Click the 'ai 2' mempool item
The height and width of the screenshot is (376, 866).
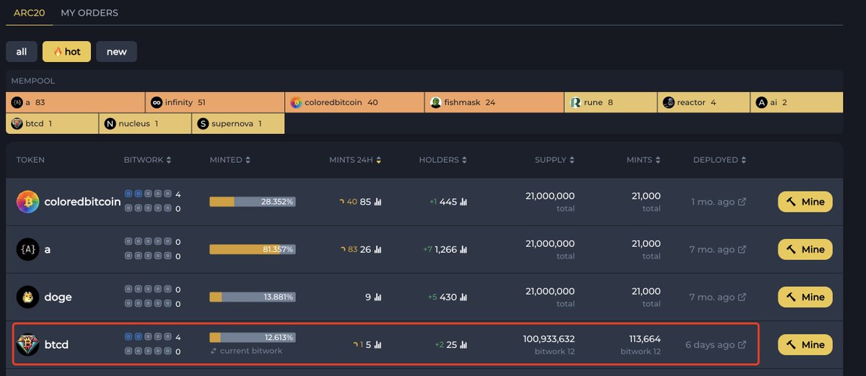797,102
